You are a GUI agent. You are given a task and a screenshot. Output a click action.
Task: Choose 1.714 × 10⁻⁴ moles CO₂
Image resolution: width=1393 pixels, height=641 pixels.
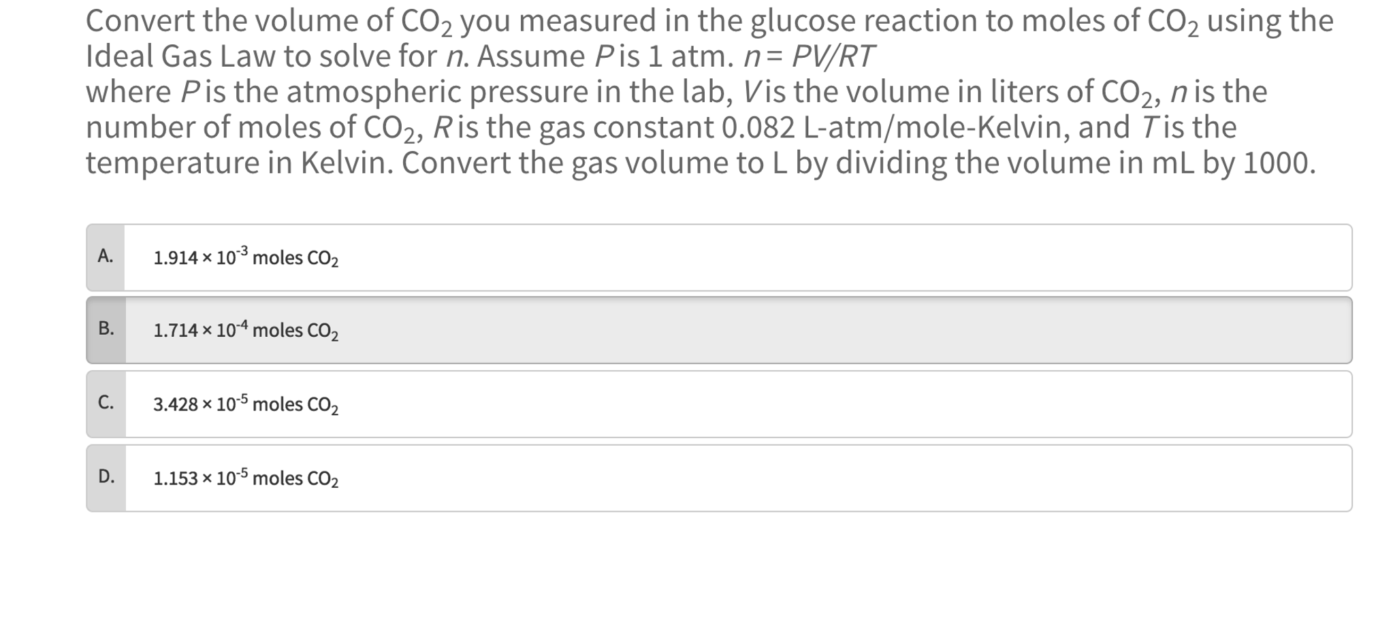click(245, 331)
